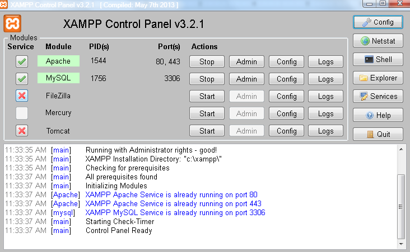
Task: Click MySQL PID 1756
Action: (99, 78)
